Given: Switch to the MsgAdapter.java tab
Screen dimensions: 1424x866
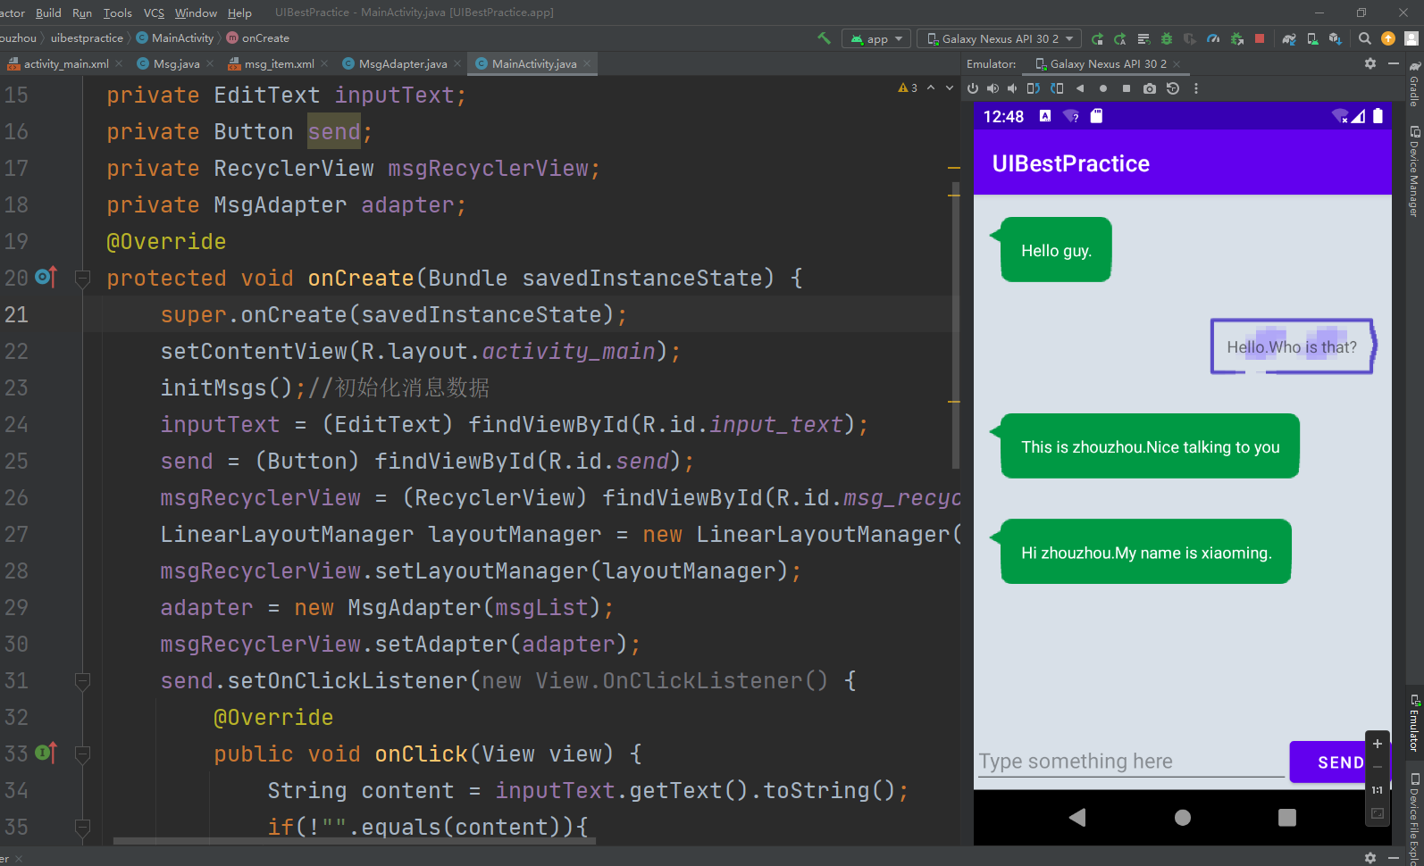Looking at the screenshot, I should pyautogui.click(x=402, y=63).
